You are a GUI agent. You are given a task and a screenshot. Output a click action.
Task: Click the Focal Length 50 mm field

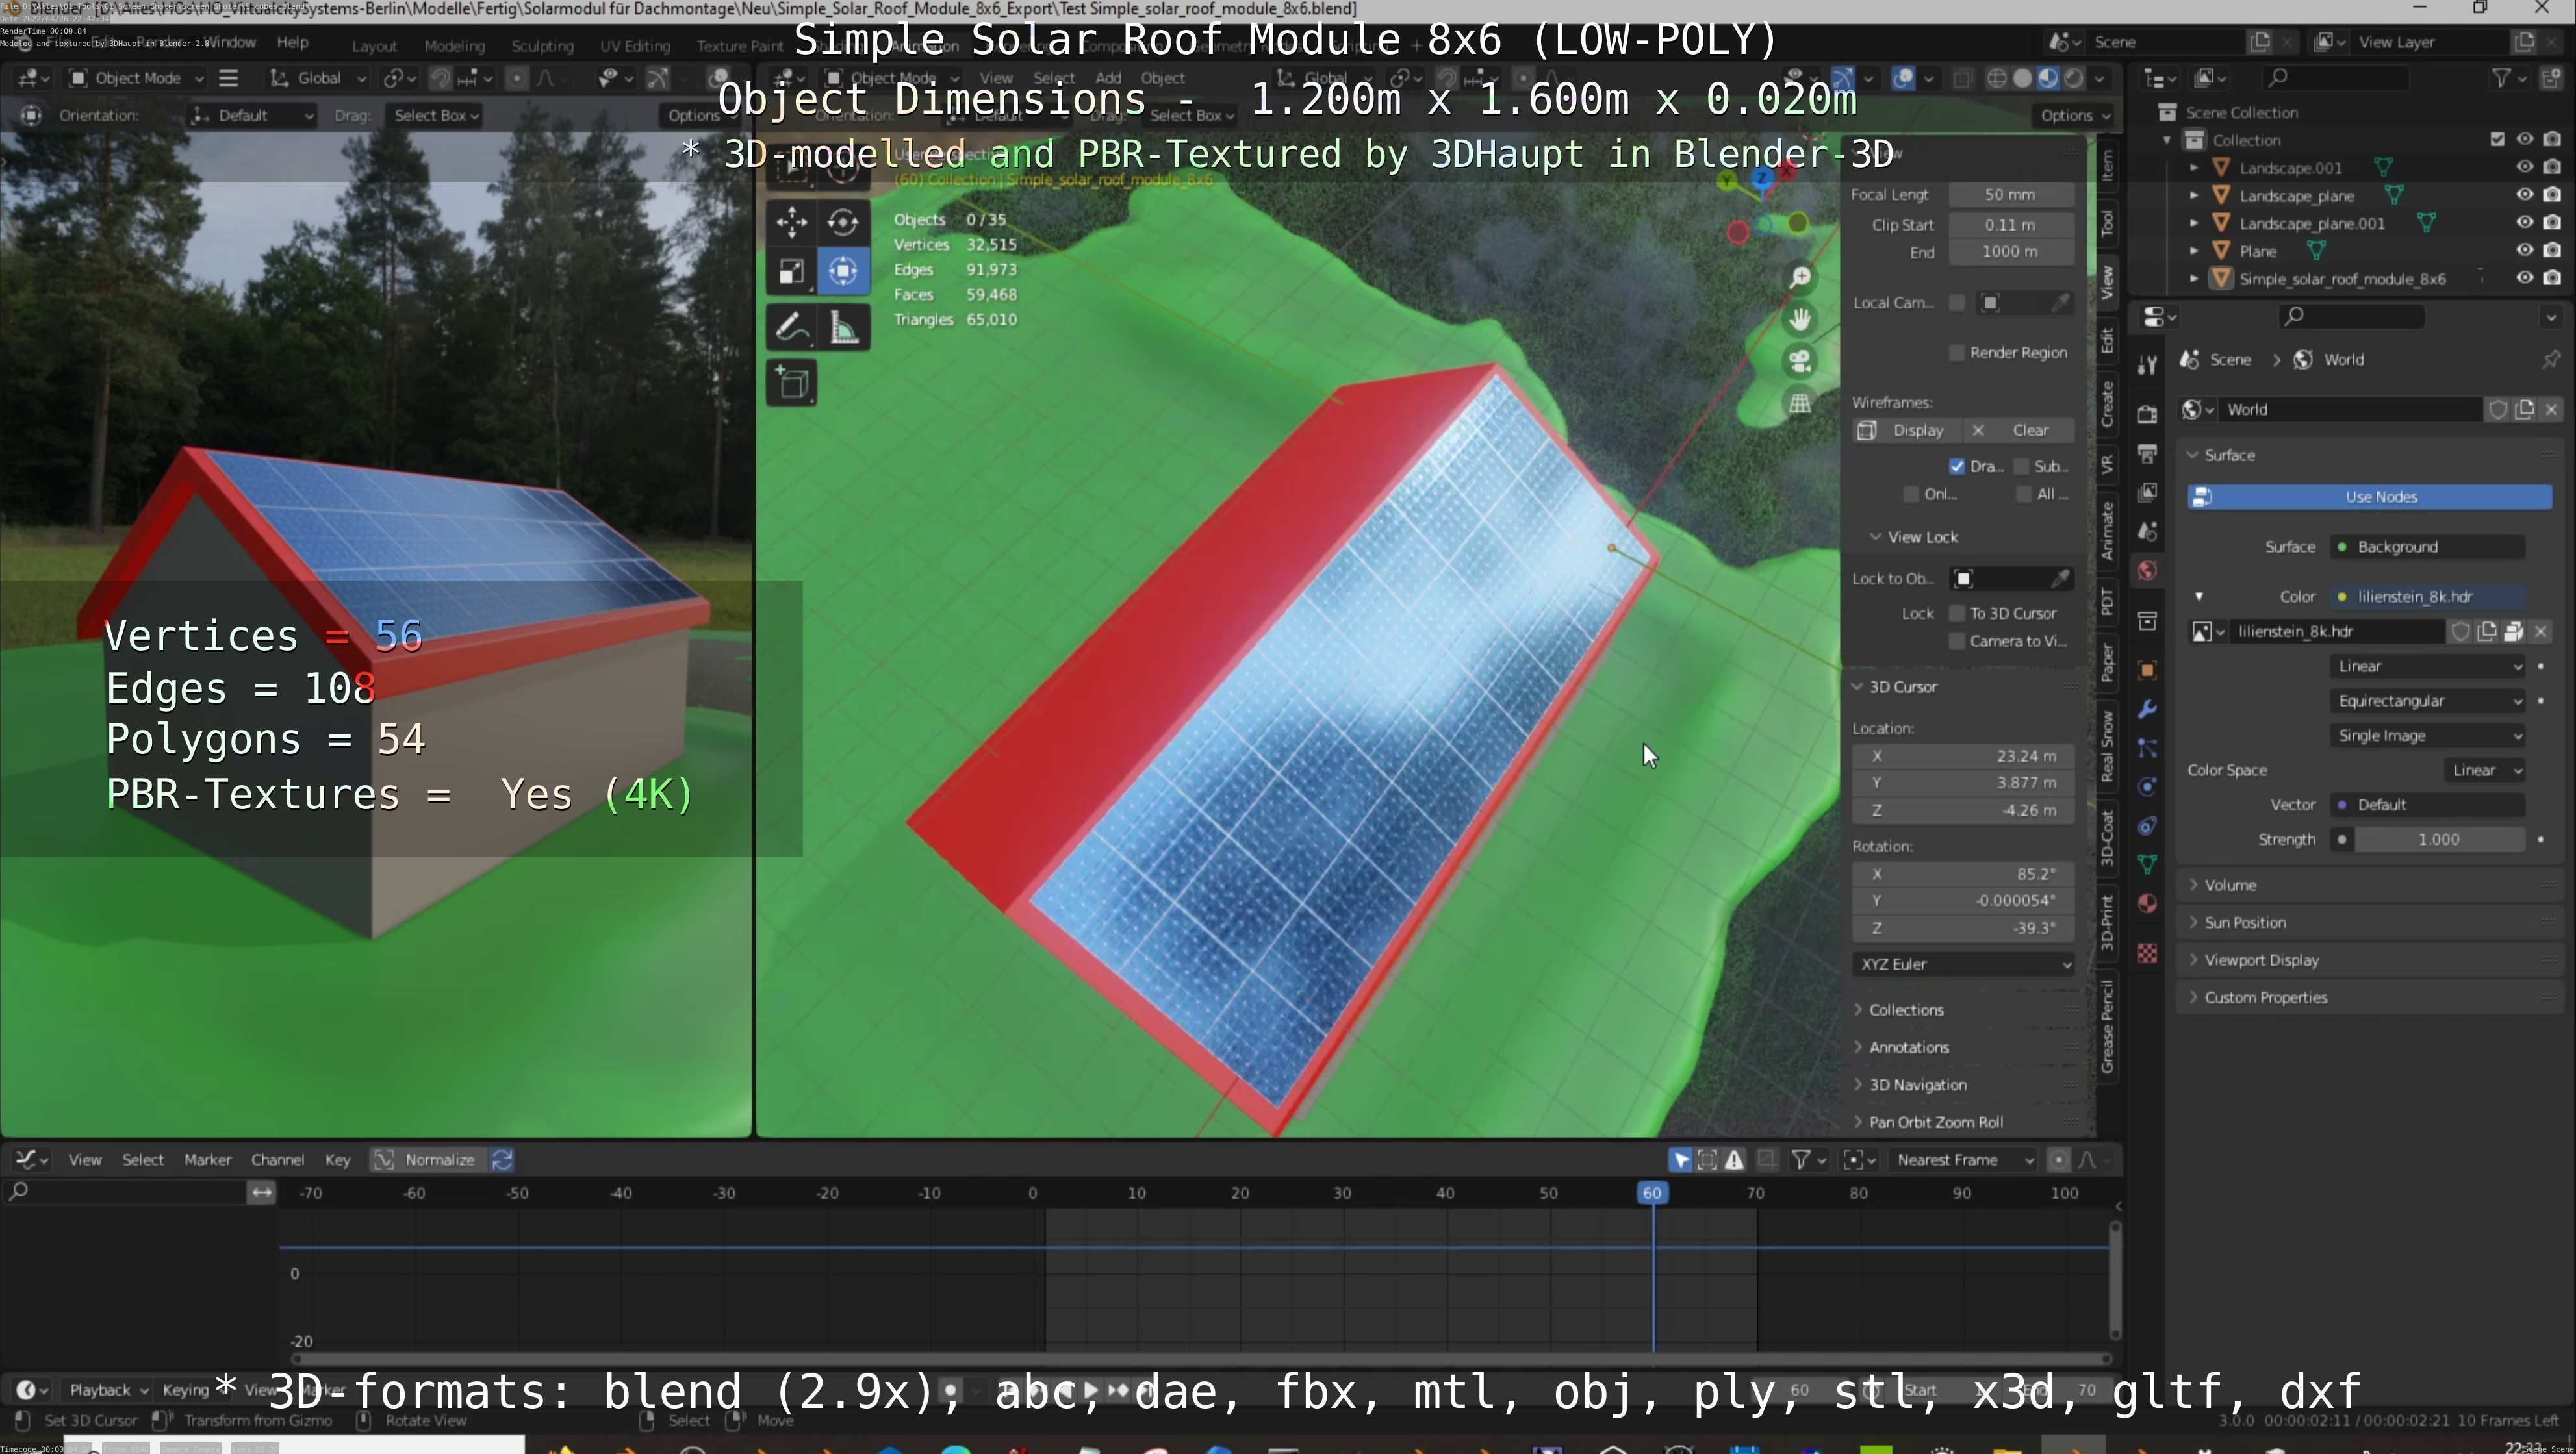(x=2010, y=195)
